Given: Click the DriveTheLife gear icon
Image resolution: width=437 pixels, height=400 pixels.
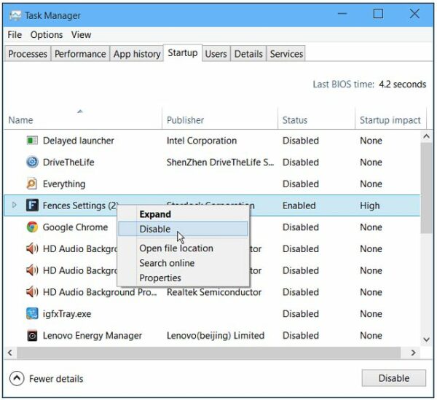Looking at the screenshot, I should point(32,162).
